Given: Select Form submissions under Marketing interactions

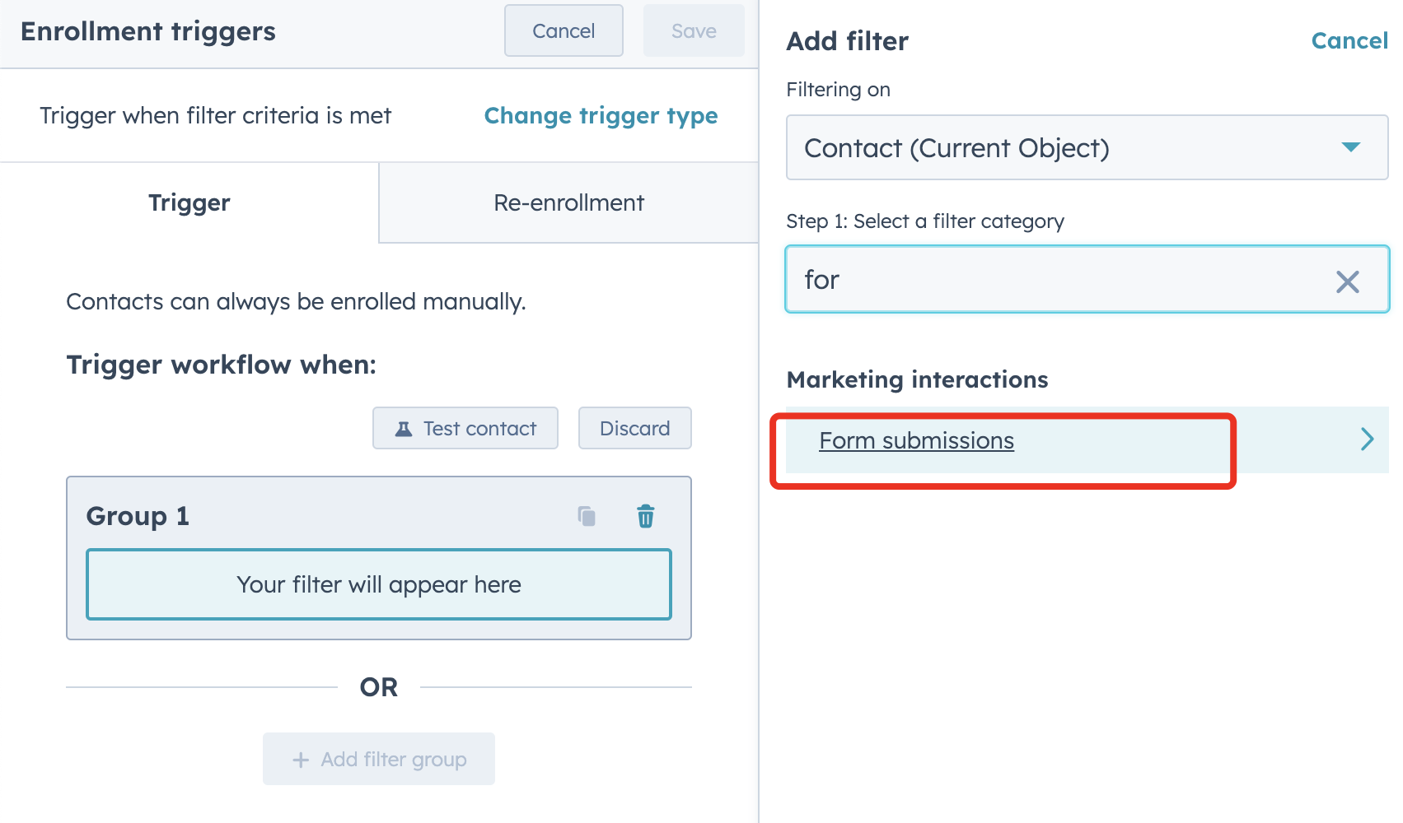Looking at the screenshot, I should (915, 440).
